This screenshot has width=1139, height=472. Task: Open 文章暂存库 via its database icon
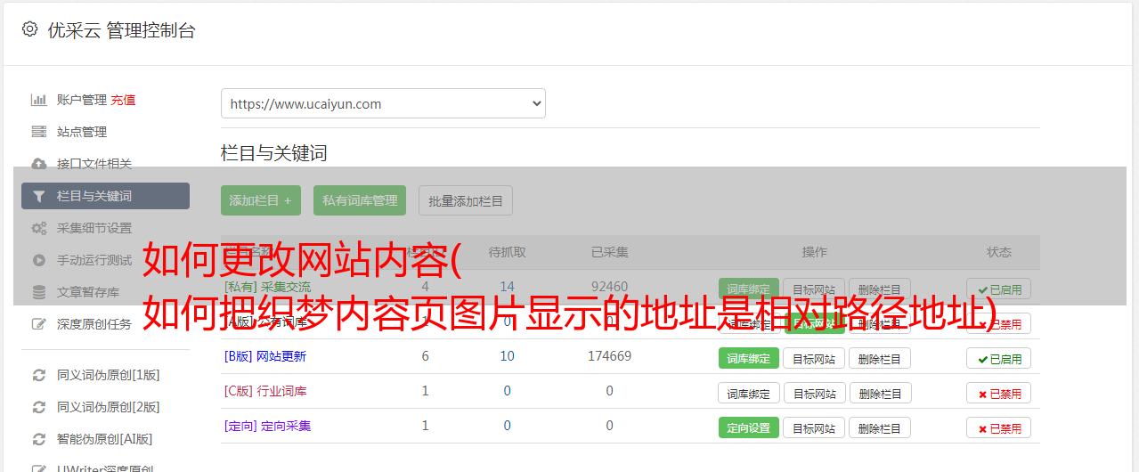pyautogui.click(x=38, y=292)
